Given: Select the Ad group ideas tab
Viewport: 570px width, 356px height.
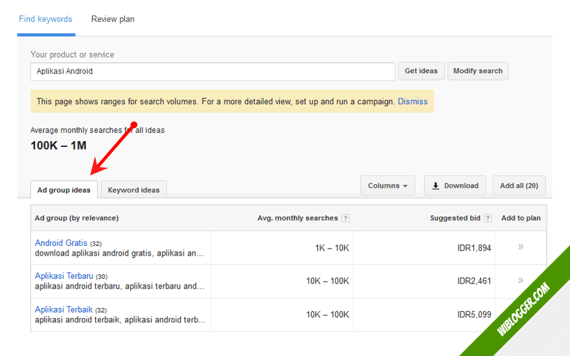Looking at the screenshot, I should (64, 190).
